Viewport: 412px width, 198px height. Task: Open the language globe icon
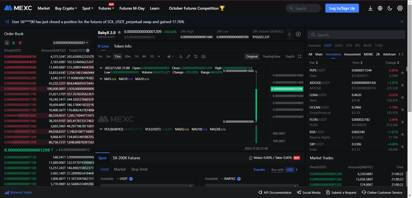(x=380, y=8)
